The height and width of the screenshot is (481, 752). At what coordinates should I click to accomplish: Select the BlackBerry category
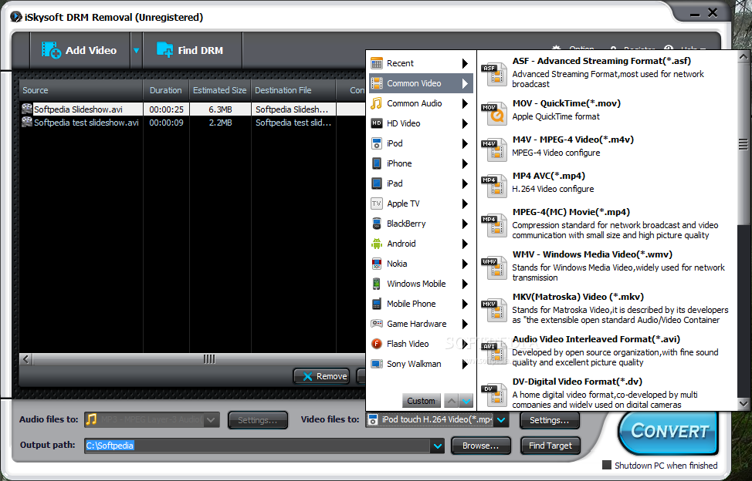click(x=421, y=224)
